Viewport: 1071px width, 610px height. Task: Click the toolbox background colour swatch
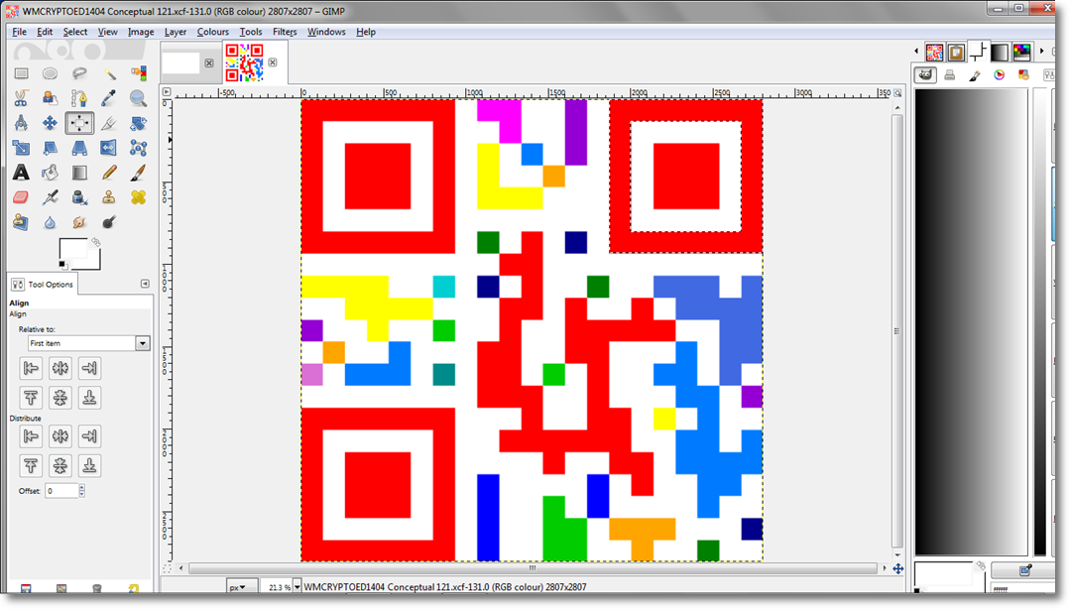click(94, 262)
